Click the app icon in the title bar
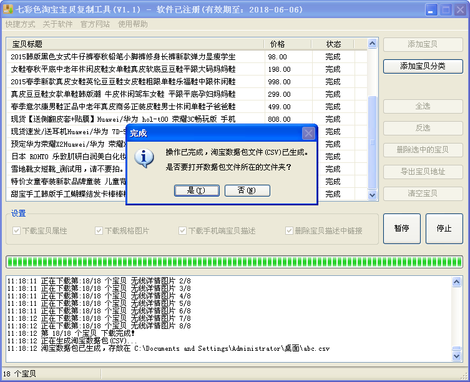The width and height of the screenshot is (470, 382). click(x=7, y=9)
